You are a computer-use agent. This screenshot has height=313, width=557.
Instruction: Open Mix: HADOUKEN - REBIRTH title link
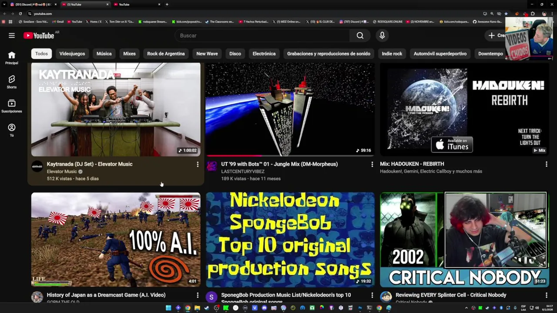(412, 164)
